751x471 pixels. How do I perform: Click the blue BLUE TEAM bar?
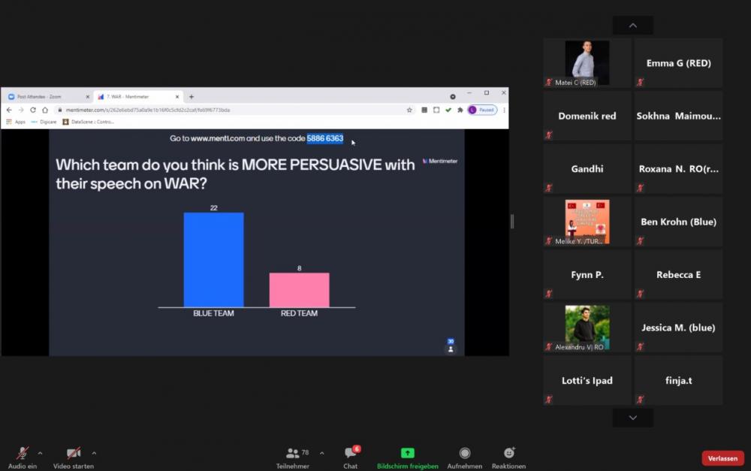pos(213,260)
